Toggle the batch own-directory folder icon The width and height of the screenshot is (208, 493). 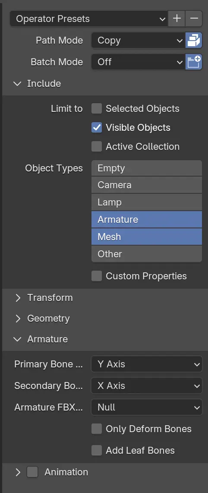pyautogui.click(x=194, y=62)
